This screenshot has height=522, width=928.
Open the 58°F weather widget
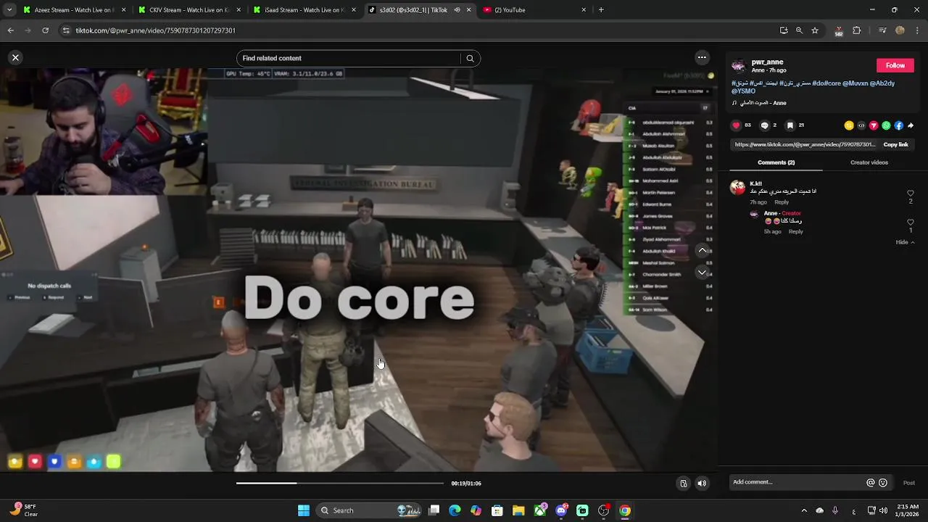[x=23, y=510]
